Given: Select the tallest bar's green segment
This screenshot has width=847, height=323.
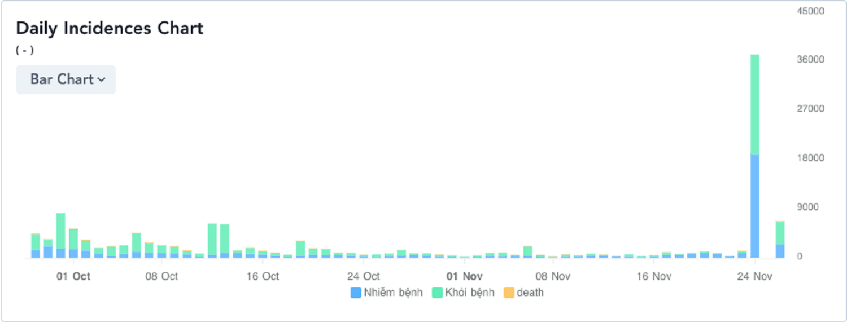Looking at the screenshot, I should coord(755,104).
